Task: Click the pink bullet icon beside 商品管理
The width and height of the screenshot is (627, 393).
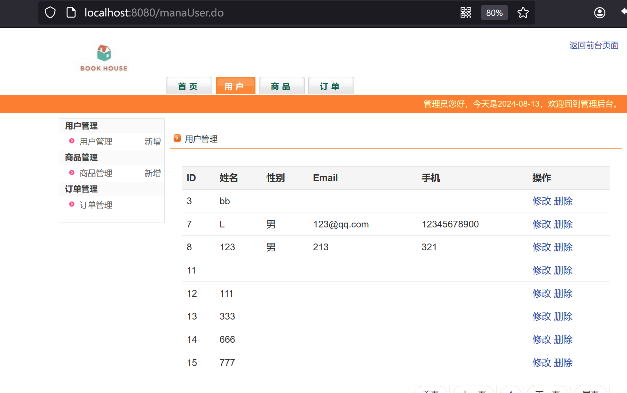Action: pyautogui.click(x=72, y=173)
